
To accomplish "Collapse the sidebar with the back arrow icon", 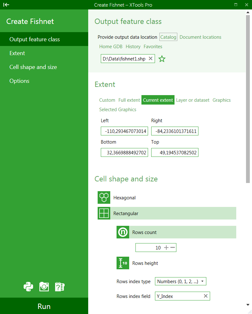I will (6, 5).
